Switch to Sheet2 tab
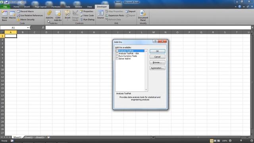Screen dimensions: 254x143 point(29,137)
